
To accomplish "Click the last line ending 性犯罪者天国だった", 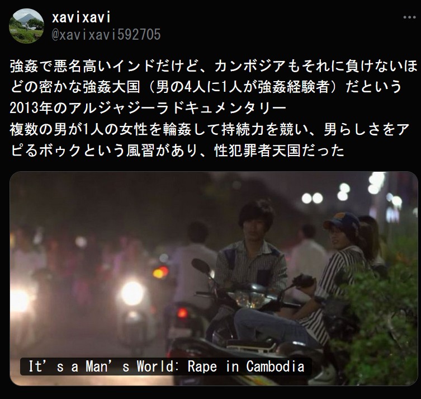I will [177, 150].
